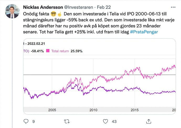Click the 2010 label on chart axis
Viewport: 181px width, 128px height.
tap(94, 110)
